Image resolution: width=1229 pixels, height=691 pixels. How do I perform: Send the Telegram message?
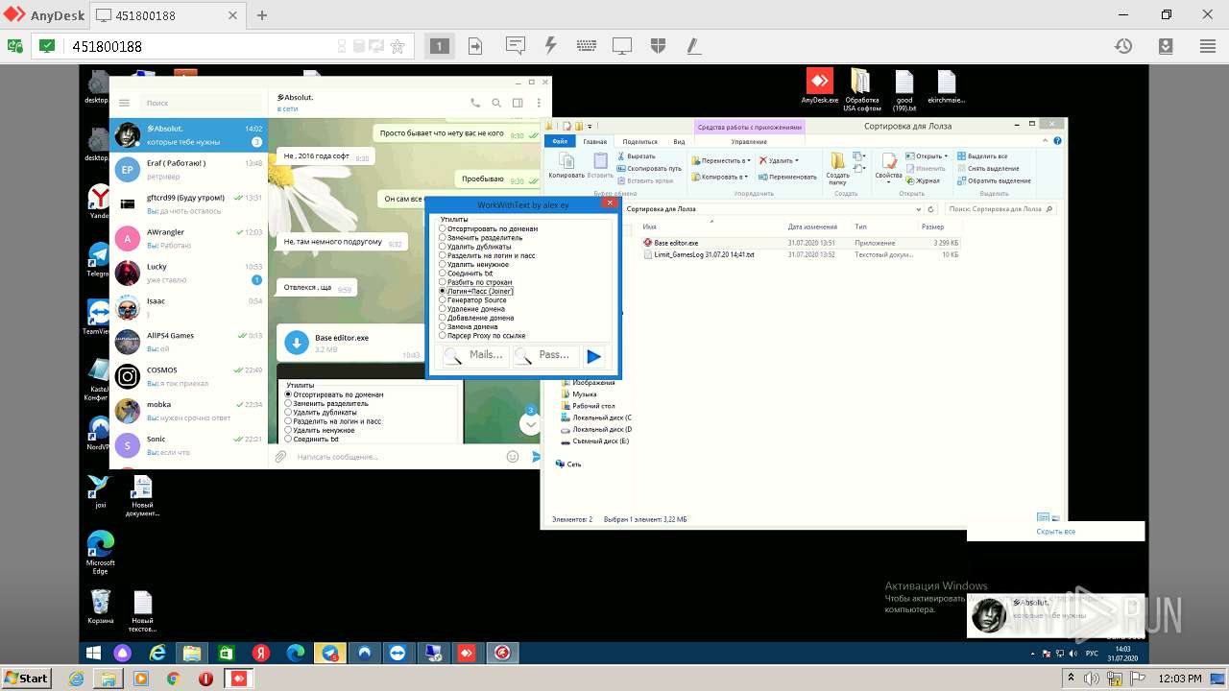[537, 457]
